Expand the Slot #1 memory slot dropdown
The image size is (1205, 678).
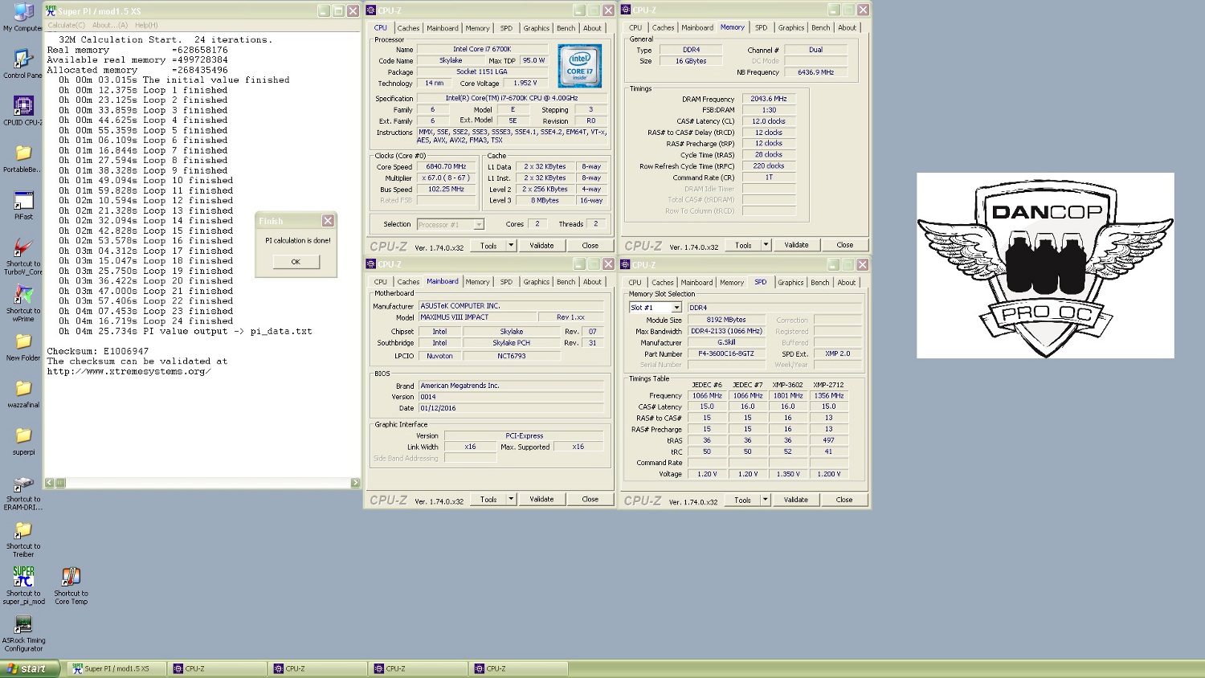(676, 308)
